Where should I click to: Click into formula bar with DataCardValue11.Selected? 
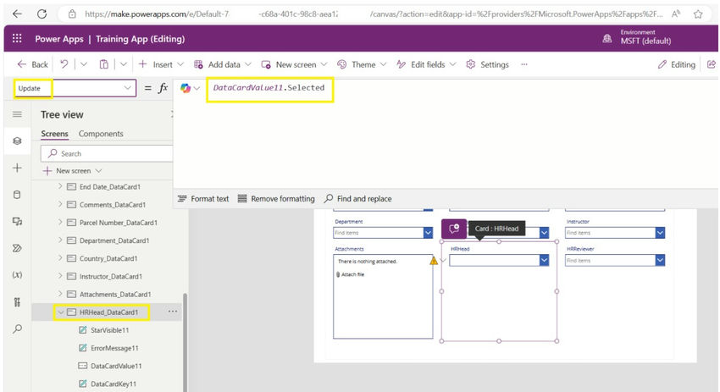coord(269,88)
